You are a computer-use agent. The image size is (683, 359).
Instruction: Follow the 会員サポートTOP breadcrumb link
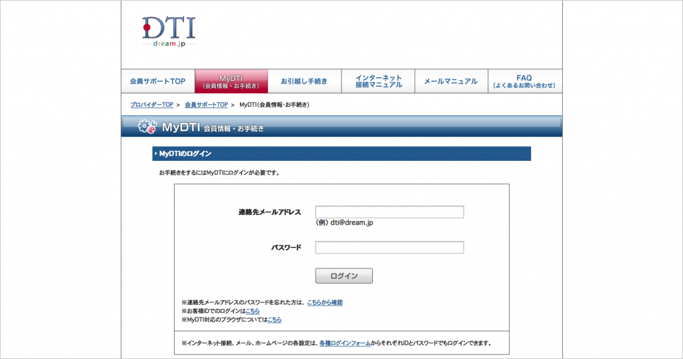click(x=206, y=105)
